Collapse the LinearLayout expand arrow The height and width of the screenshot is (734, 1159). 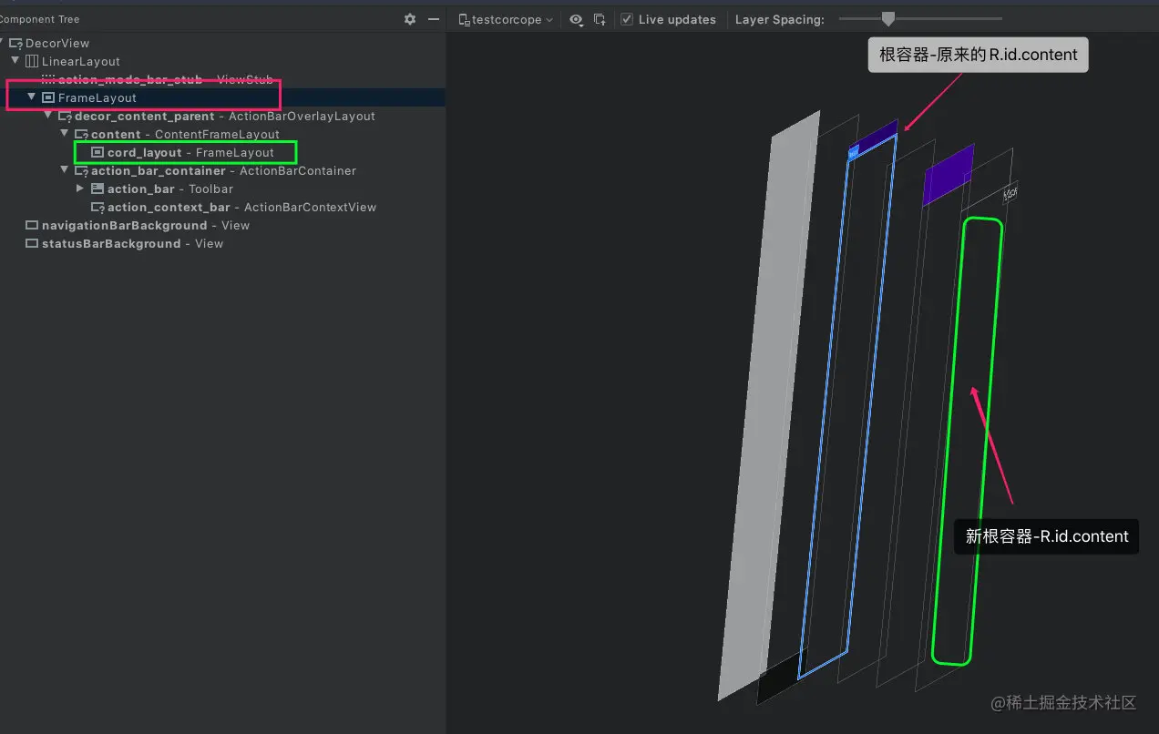pos(15,61)
